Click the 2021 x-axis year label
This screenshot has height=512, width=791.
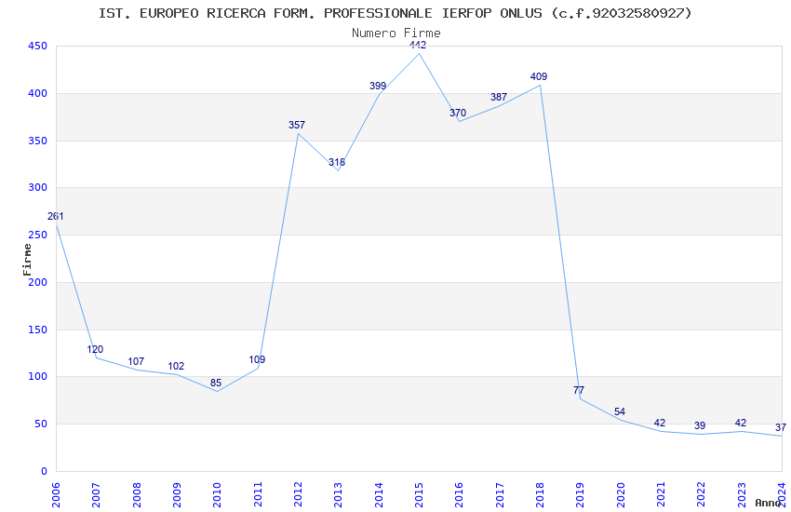[x=661, y=495]
